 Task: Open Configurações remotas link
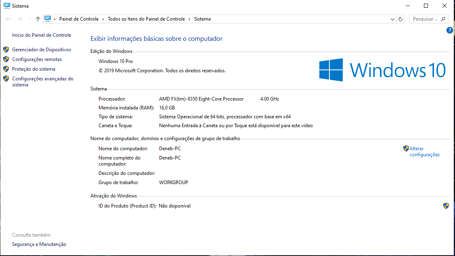(x=37, y=59)
